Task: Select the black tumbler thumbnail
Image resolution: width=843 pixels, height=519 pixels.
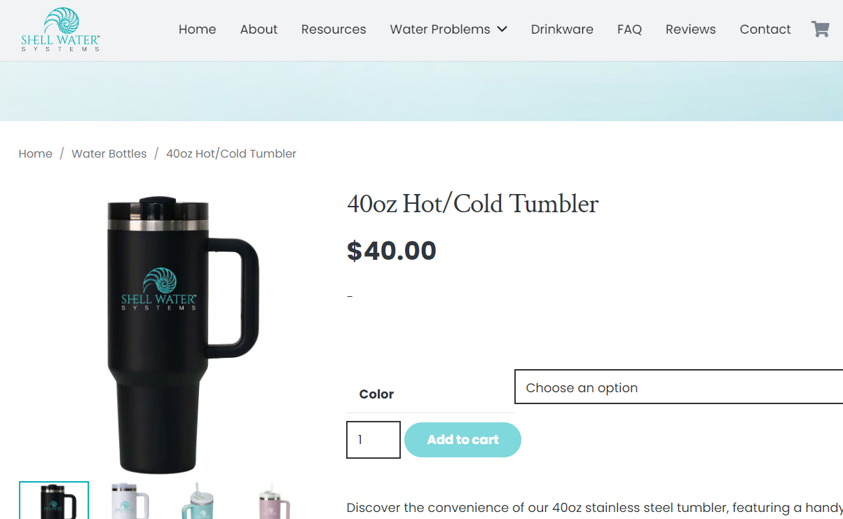Action: point(54,500)
